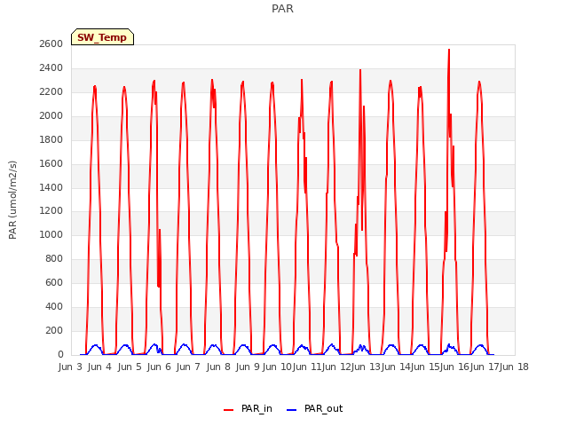Click the 2200 y-axis tick label

pos(51,91)
